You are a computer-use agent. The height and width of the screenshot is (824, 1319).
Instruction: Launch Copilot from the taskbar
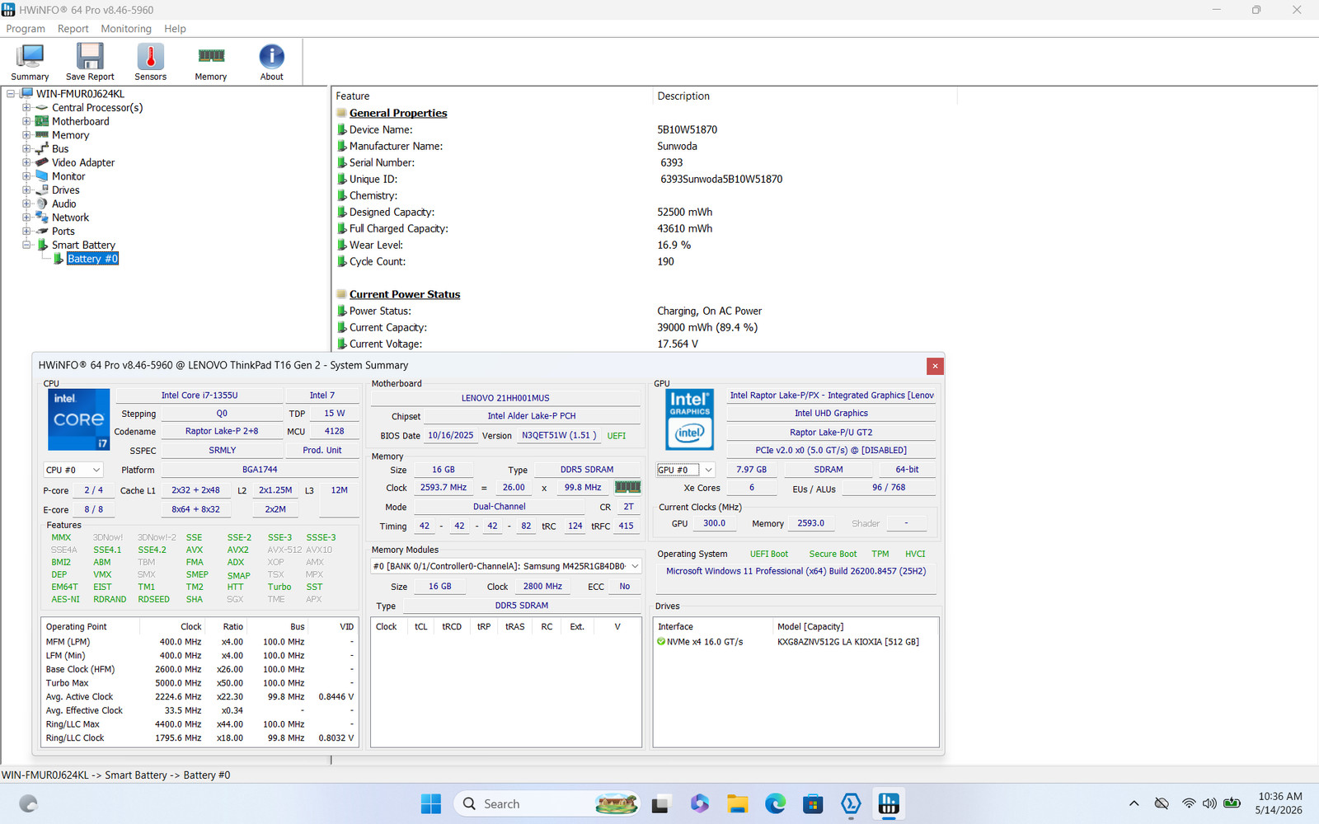pos(700,803)
